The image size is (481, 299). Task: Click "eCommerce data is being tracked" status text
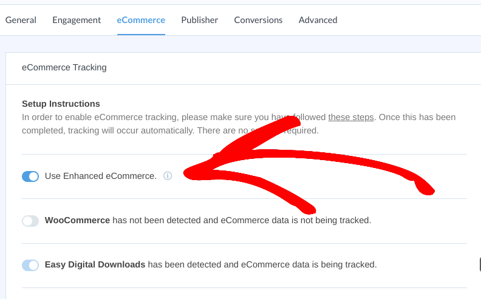[309, 264]
